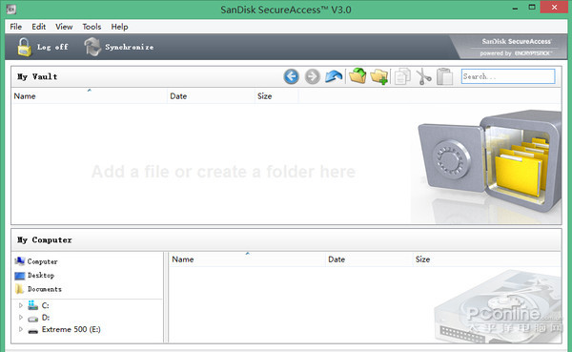The image size is (572, 352).
Task: Open the Tools menu
Action: click(x=92, y=27)
